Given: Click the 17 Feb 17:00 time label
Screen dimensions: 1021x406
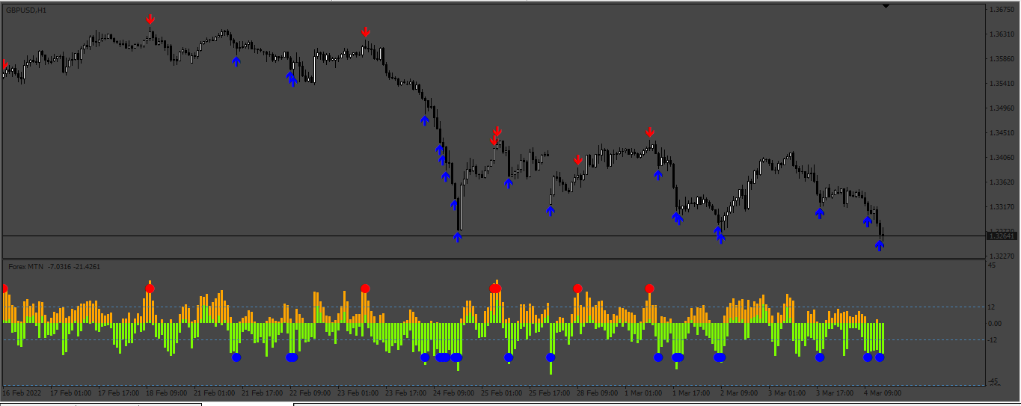Looking at the screenshot, I should [119, 393].
